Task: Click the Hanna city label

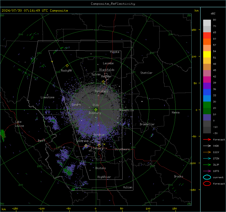Action: [x=176, y=112]
